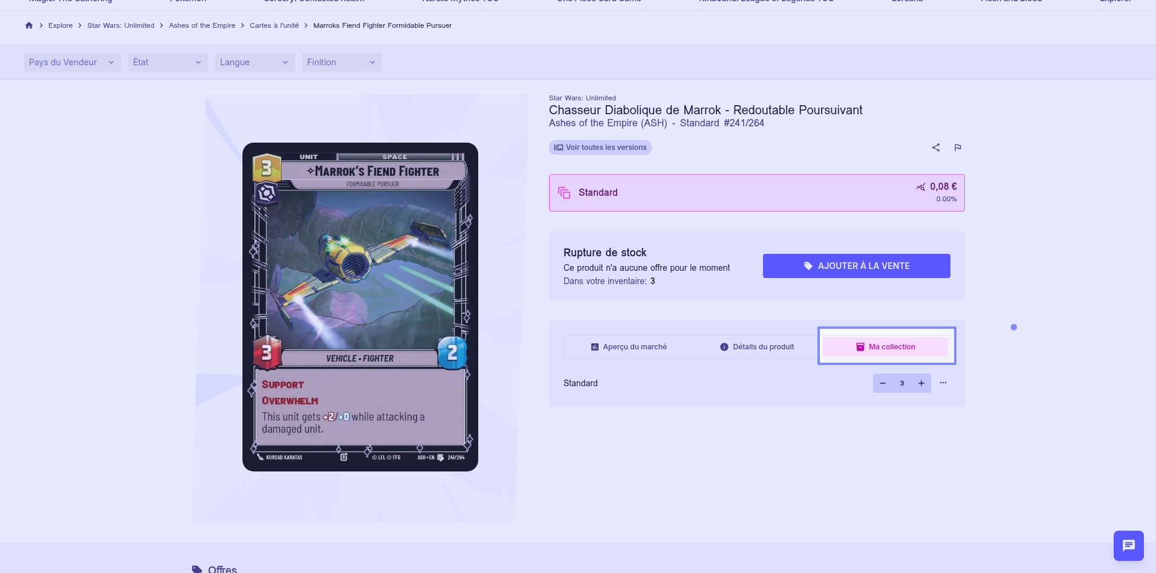Open the Pays du Vendeur filter dropdown

tap(73, 62)
